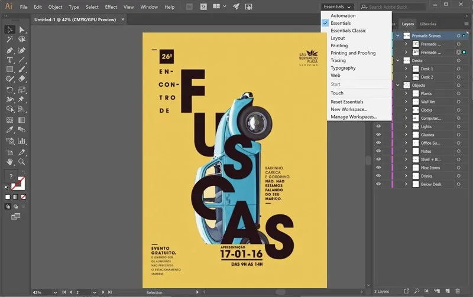Select the Shaper tool
The width and height of the screenshot is (473, 297).
pos(9,79)
